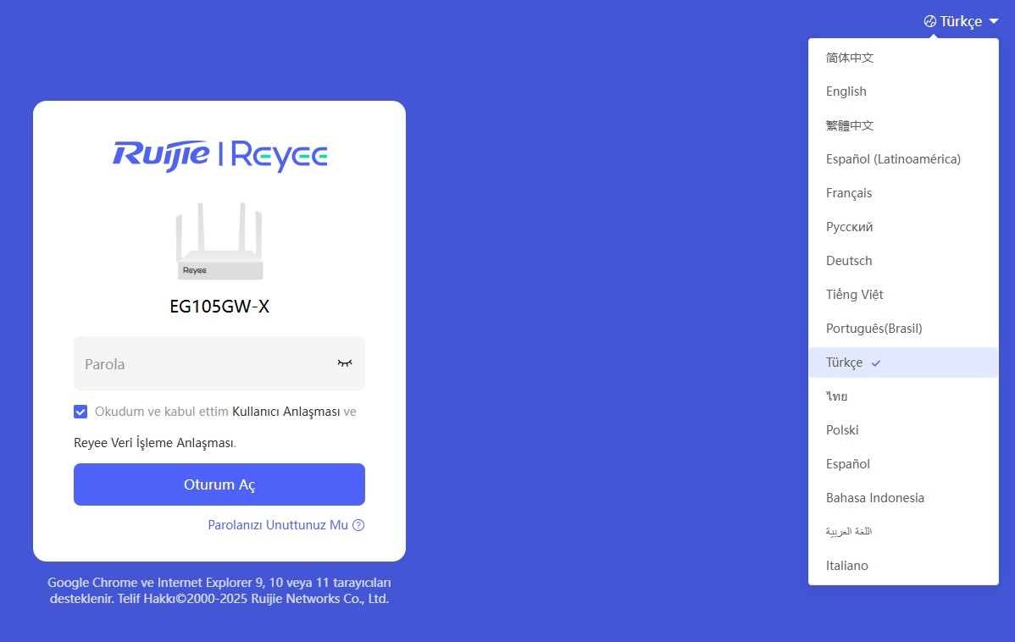Pick Español (Latinoamérica) language
Image resolution: width=1015 pixels, height=642 pixels.
pos(903,159)
